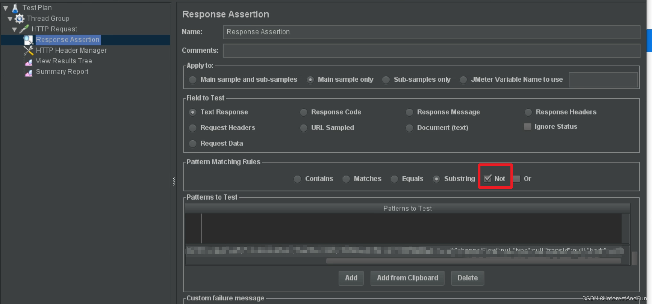Click the panel divider collapse handle
The width and height of the screenshot is (652, 304).
click(174, 181)
